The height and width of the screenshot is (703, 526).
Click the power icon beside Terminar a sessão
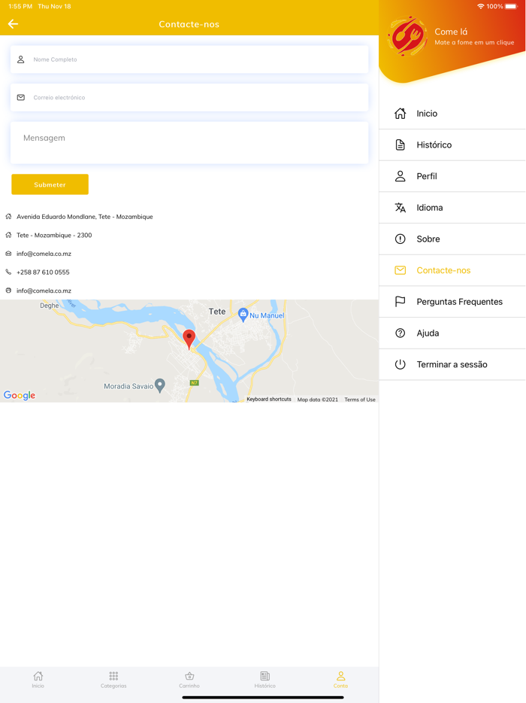tap(401, 364)
